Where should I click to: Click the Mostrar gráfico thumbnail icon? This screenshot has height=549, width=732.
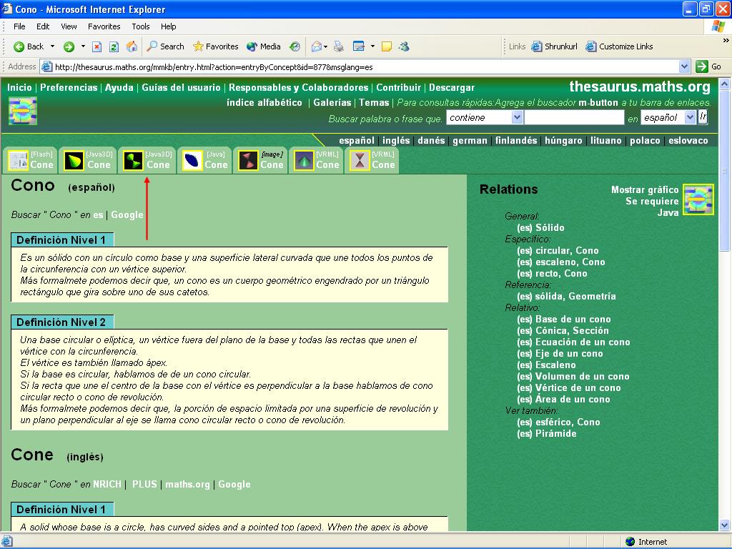click(x=698, y=199)
